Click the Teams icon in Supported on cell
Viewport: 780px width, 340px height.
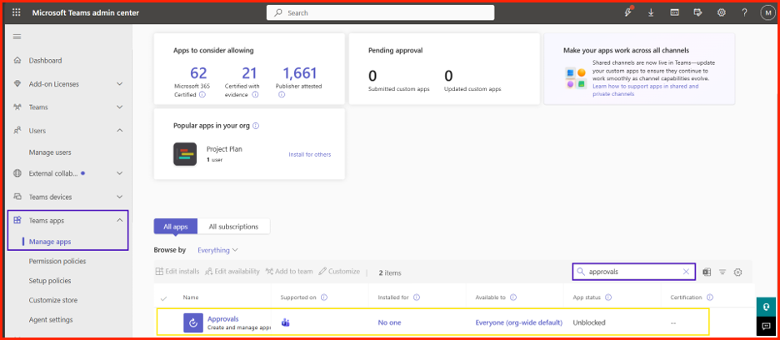pyautogui.click(x=286, y=322)
